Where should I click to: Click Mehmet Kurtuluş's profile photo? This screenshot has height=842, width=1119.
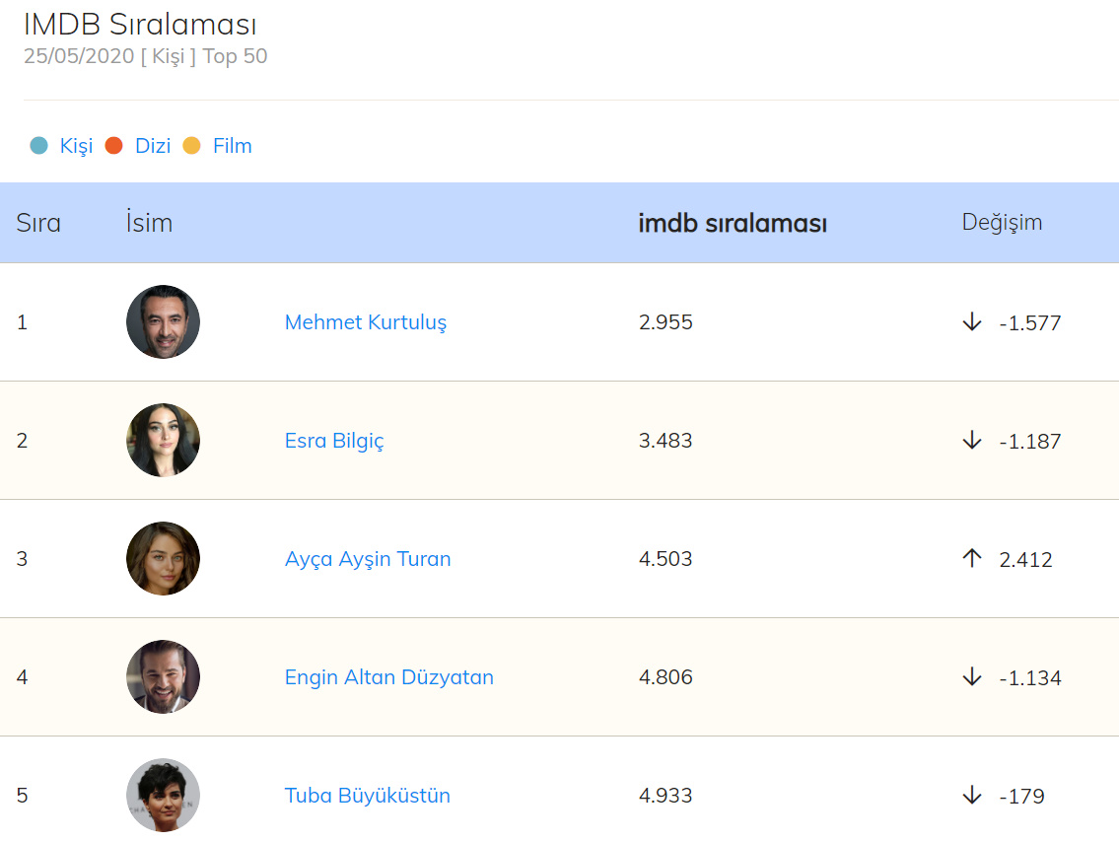point(163,322)
